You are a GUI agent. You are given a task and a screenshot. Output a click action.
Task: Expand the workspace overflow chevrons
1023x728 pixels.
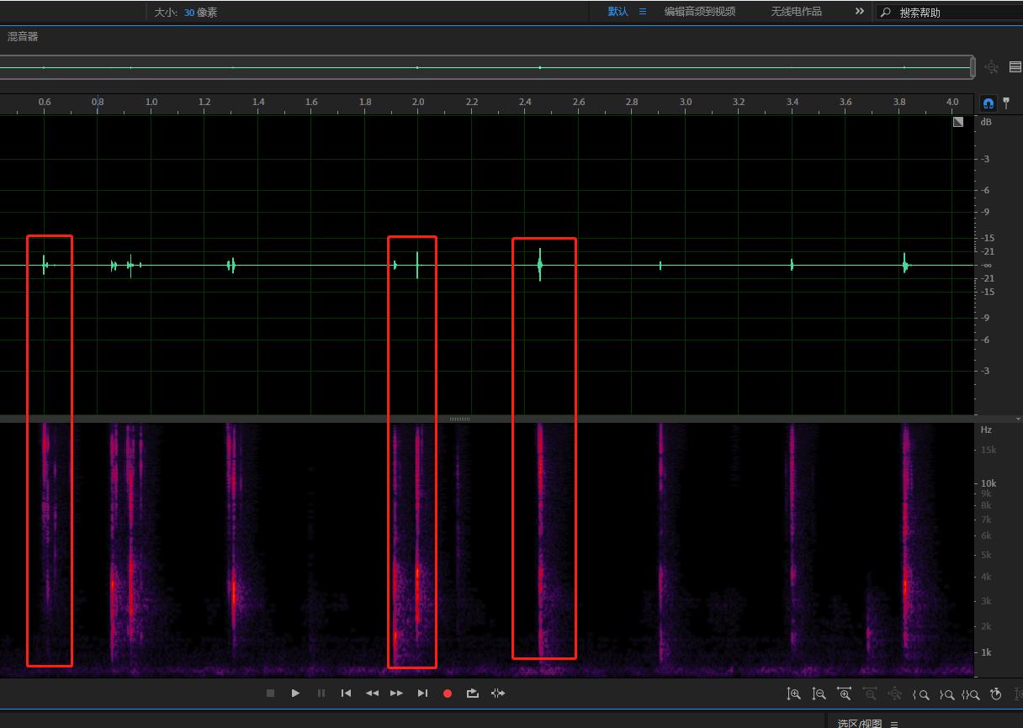[x=859, y=12]
